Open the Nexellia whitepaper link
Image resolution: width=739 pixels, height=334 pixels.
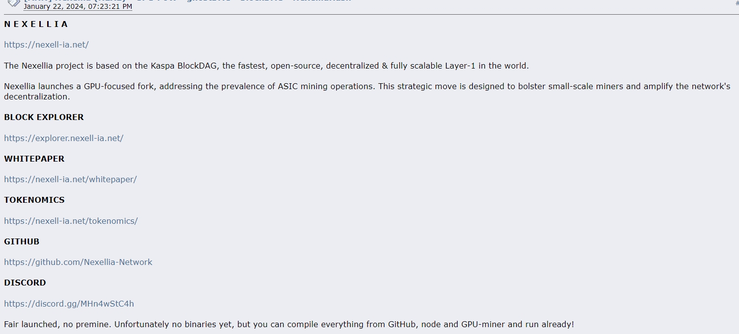pyautogui.click(x=70, y=179)
